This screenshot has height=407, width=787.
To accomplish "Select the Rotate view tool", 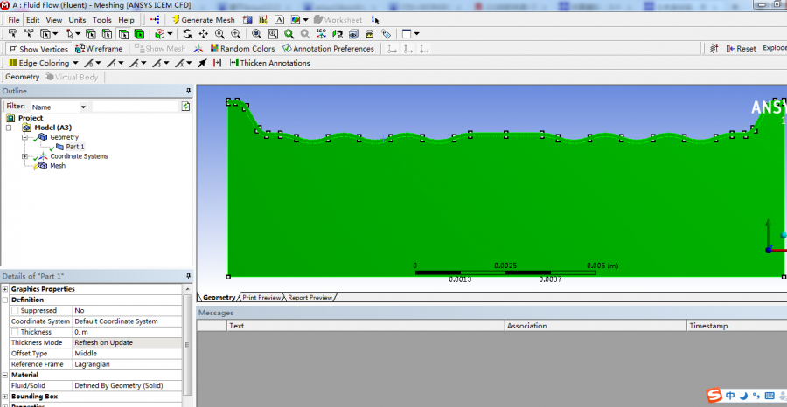I will [x=187, y=34].
